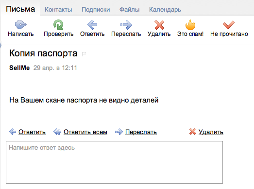The height and width of the screenshot is (189, 254).
Task: Click the Написать compose pen icon
Action: coord(21,25)
